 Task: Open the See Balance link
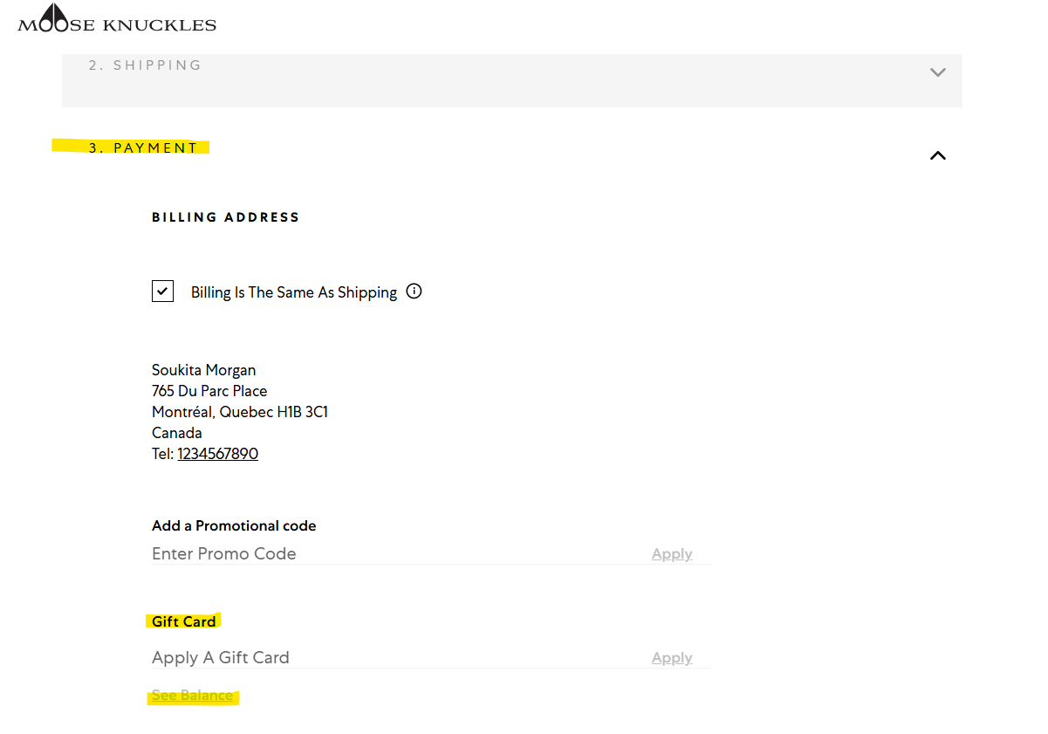[x=193, y=696]
